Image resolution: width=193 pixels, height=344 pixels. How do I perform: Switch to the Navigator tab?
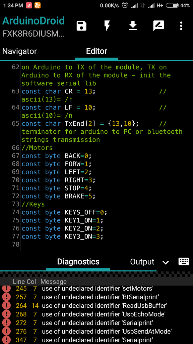point(19,51)
